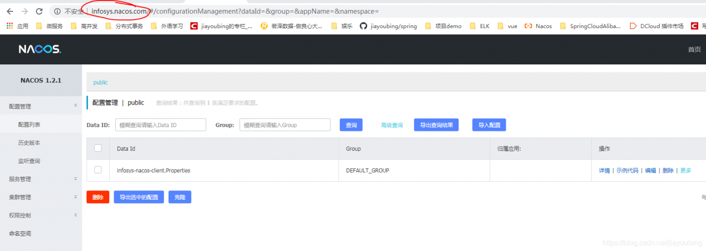706x251 pixels.
Task: Open the 微服务 bookmark folder
Action: 49,26
